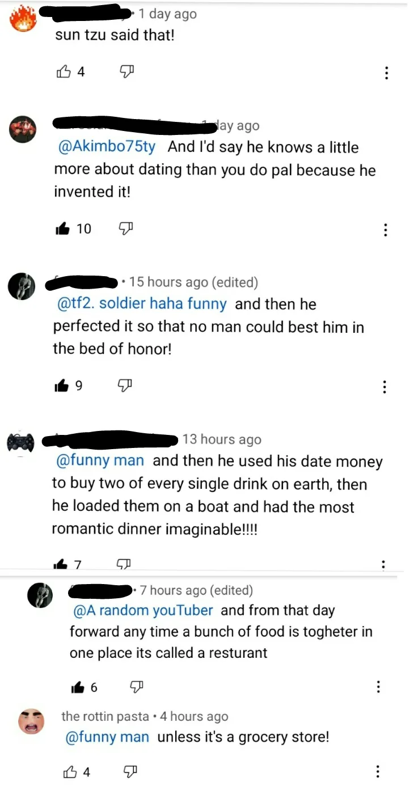Dislike the "sun tzu said that!" comment
This screenshot has height=795, width=414.
tap(126, 72)
